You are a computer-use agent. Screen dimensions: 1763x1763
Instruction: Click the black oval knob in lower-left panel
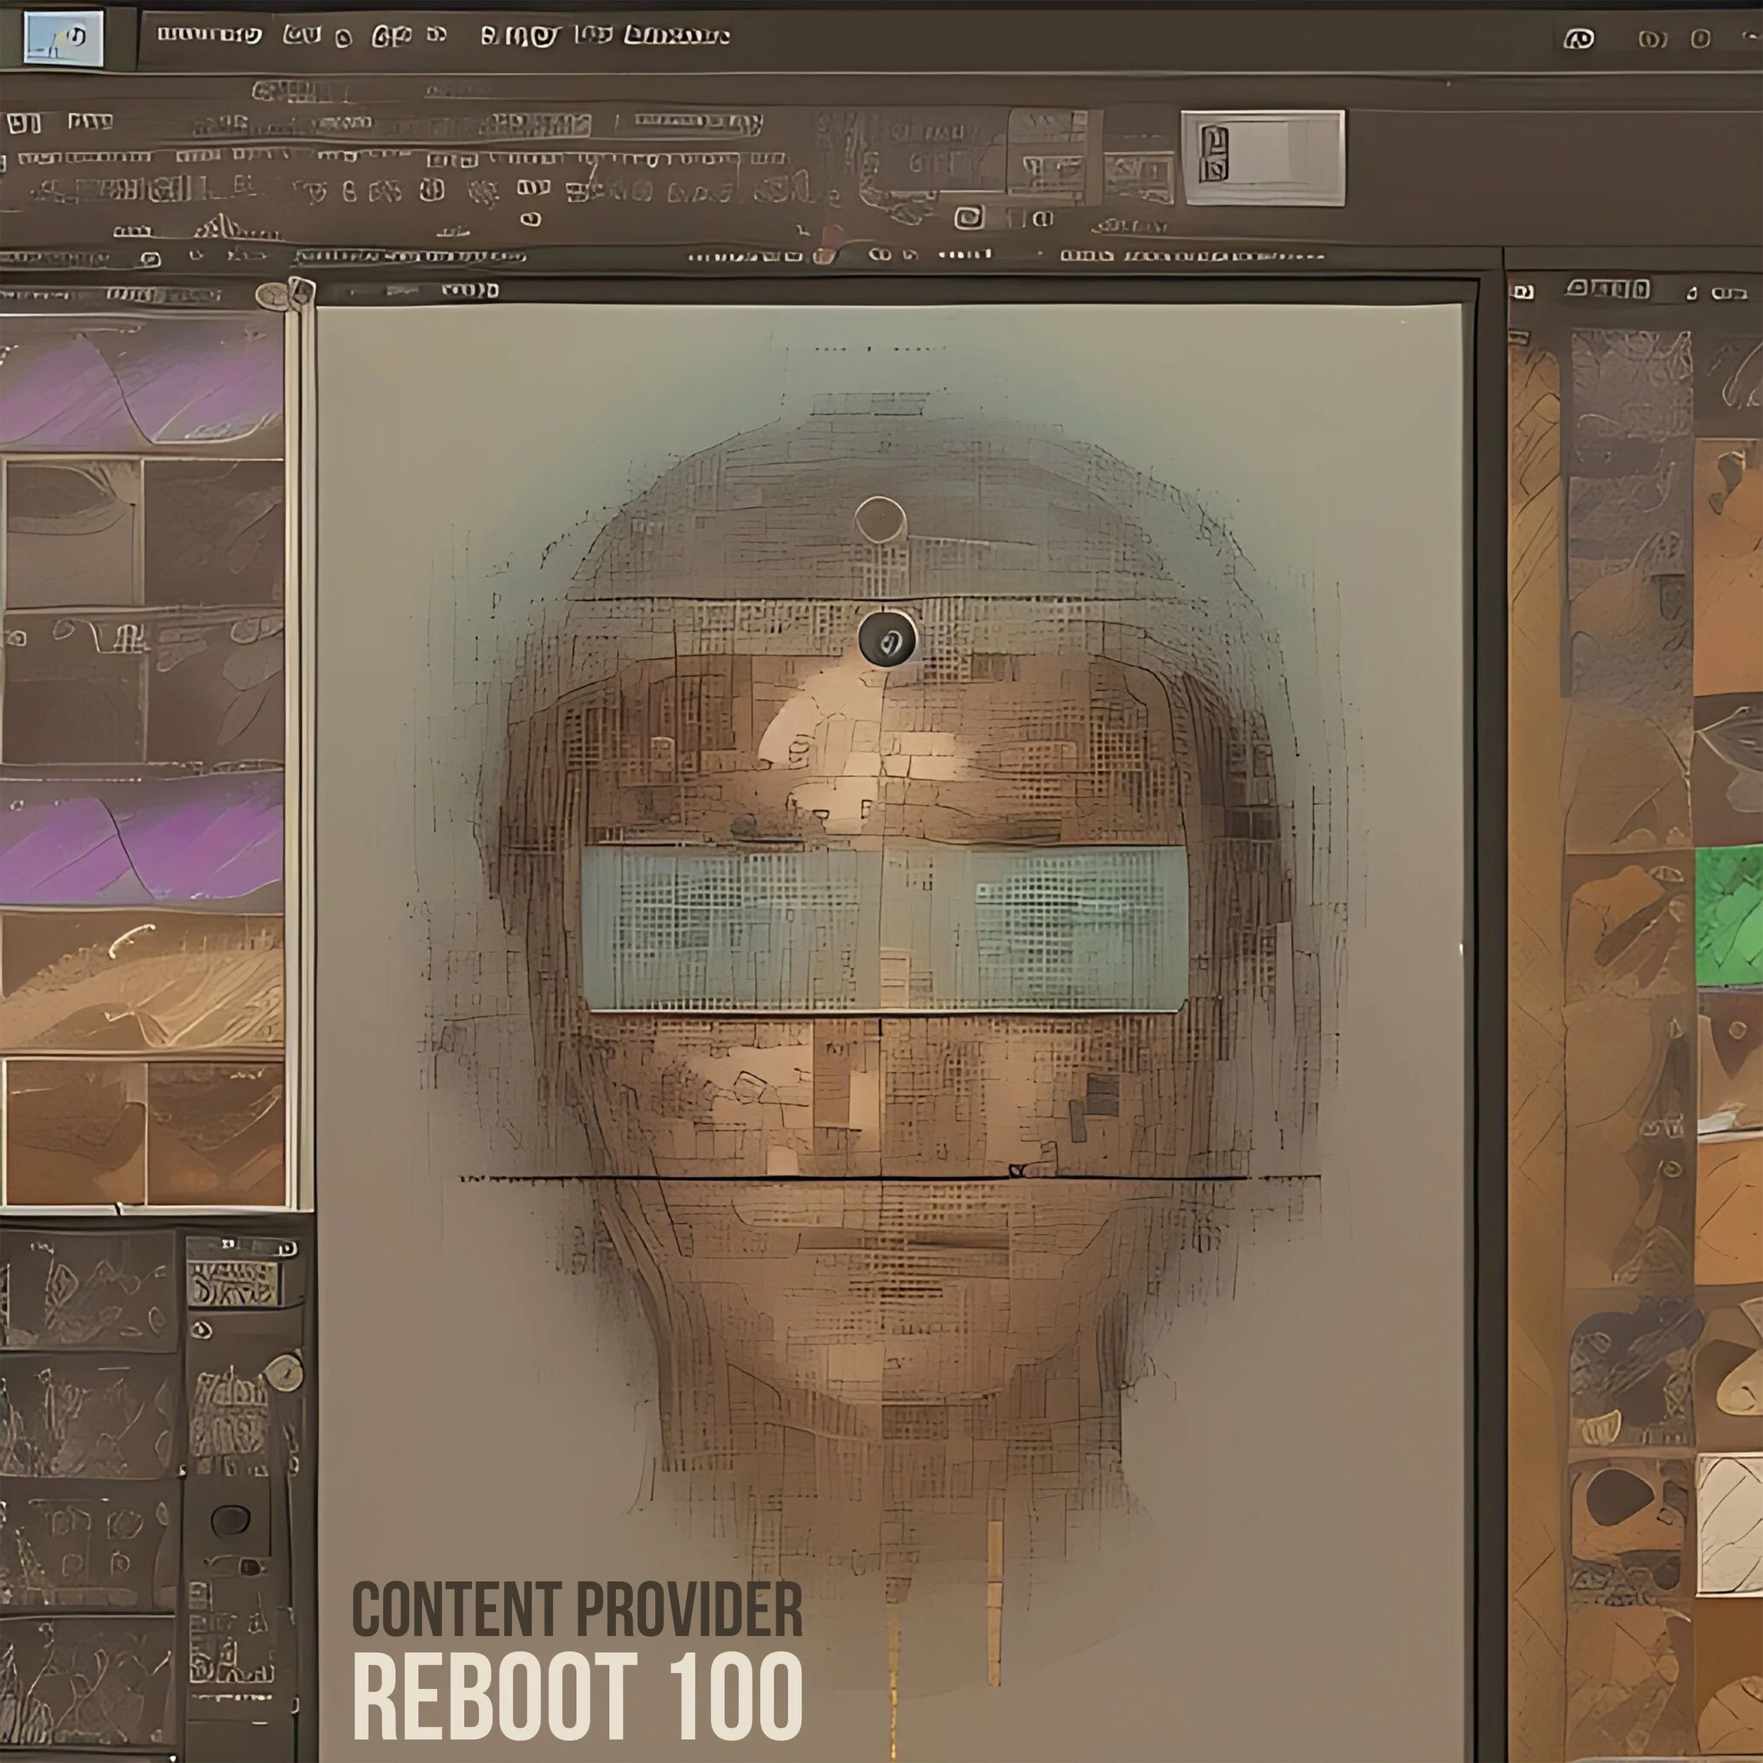click(230, 1520)
